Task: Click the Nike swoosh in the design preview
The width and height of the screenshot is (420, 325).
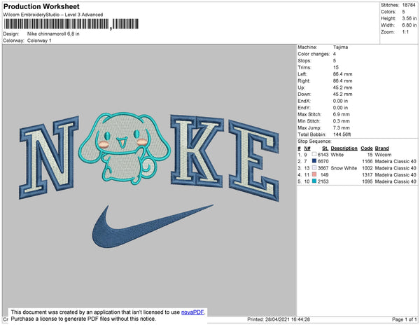Action: pos(153,226)
